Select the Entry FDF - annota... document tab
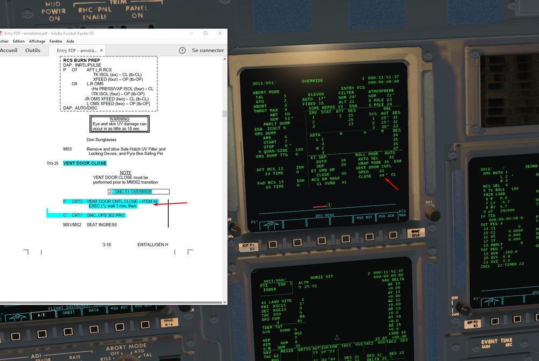The image size is (539, 361). pos(77,51)
